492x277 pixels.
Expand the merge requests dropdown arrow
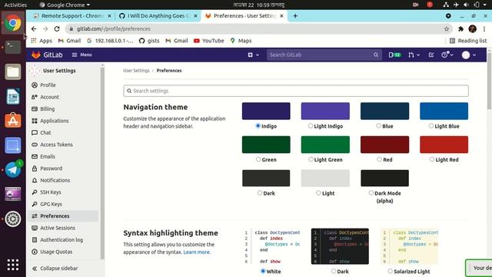tap(418, 55)
